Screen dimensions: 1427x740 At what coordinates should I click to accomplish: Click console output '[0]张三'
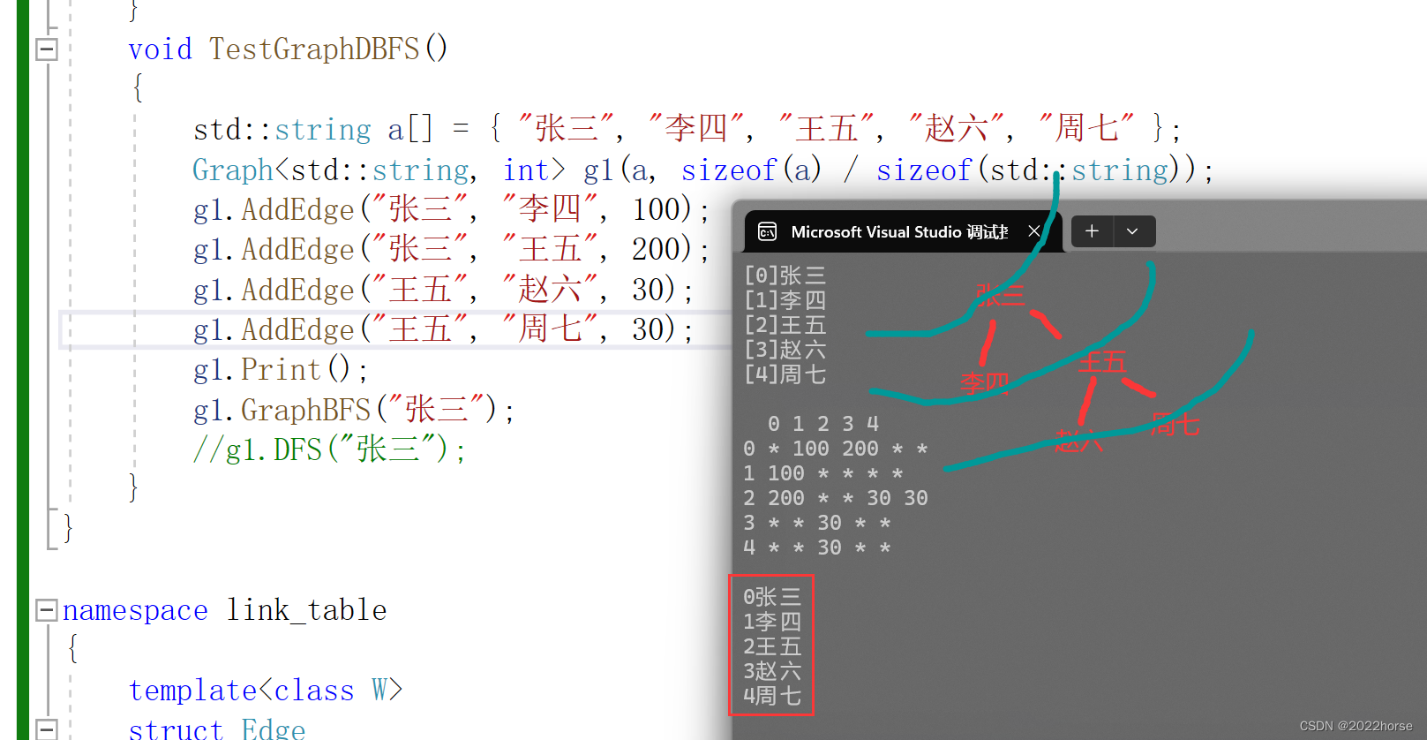click(x=785, y=276)
